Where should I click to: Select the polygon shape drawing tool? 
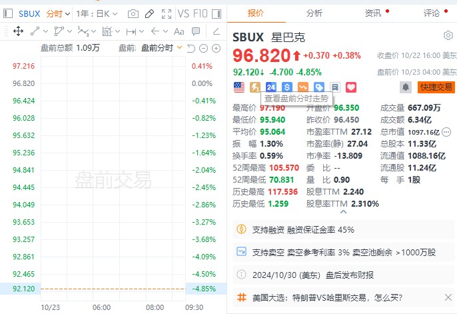point(59,31)
